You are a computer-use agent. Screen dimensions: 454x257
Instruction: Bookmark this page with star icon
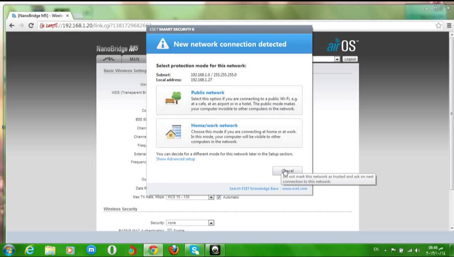439,25
